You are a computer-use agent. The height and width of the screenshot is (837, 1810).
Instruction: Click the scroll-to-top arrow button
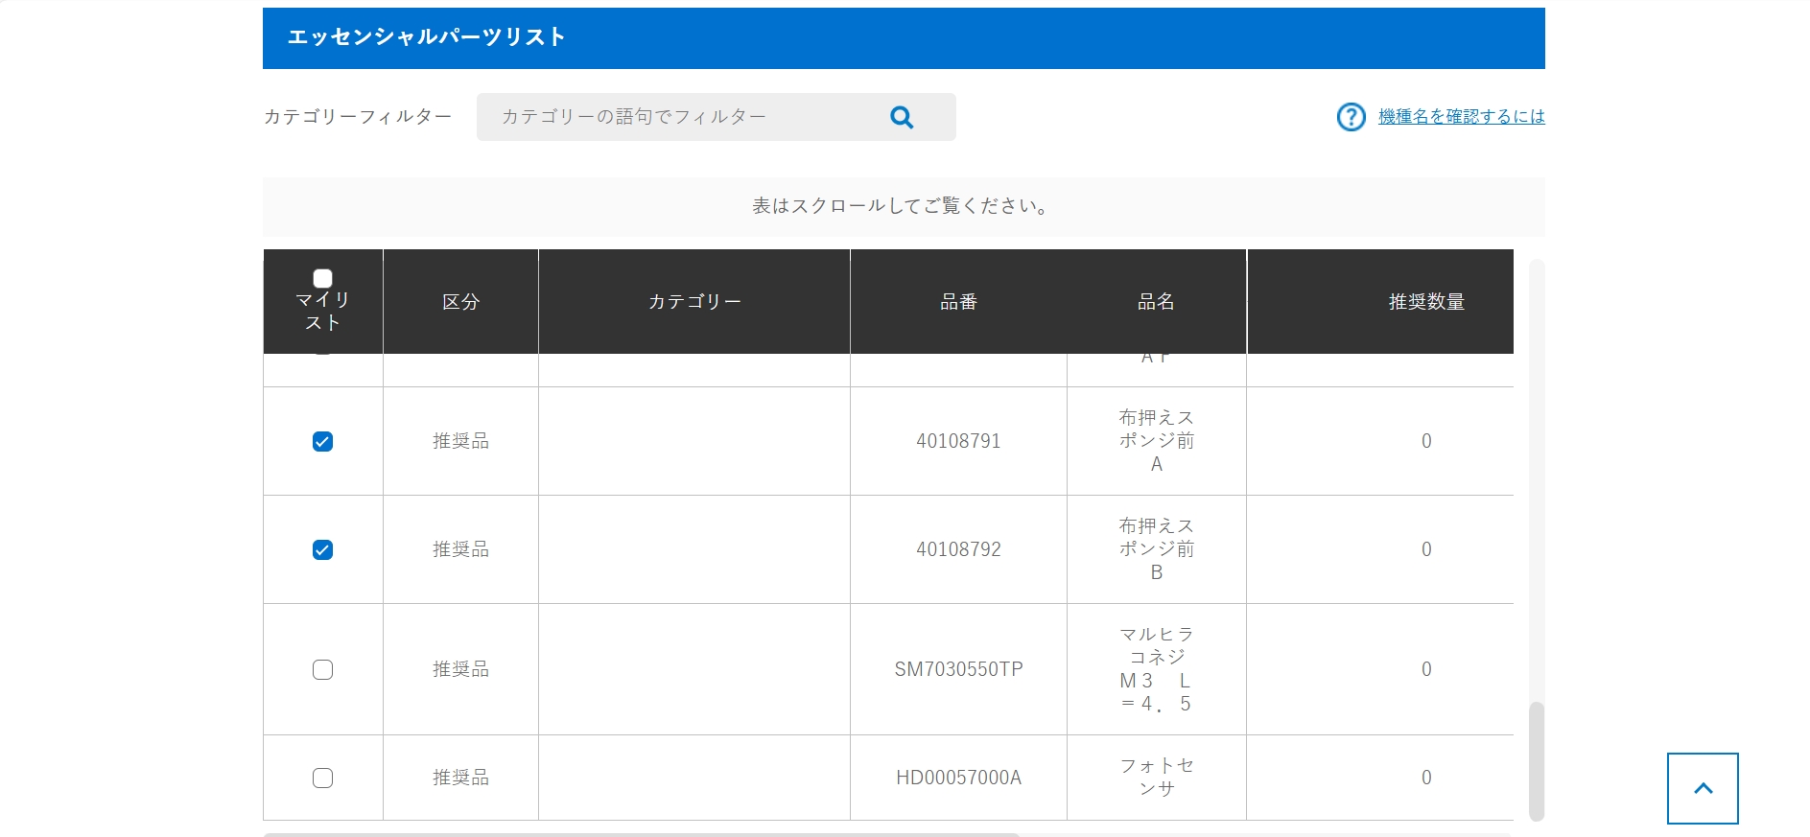pos(1702,788)
